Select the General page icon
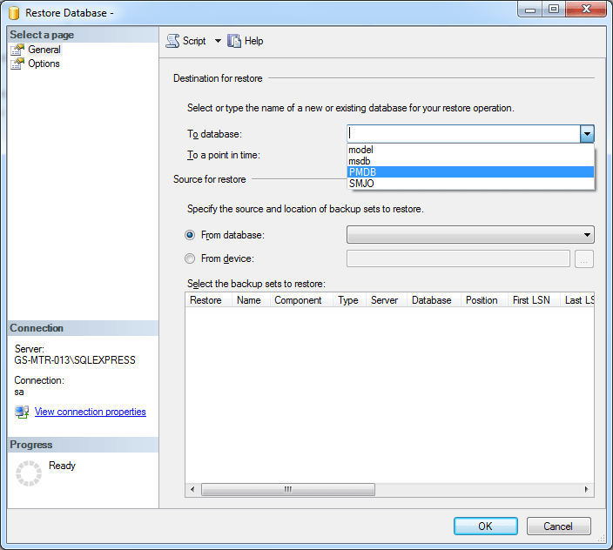613x550 pixels. (17, 50)
